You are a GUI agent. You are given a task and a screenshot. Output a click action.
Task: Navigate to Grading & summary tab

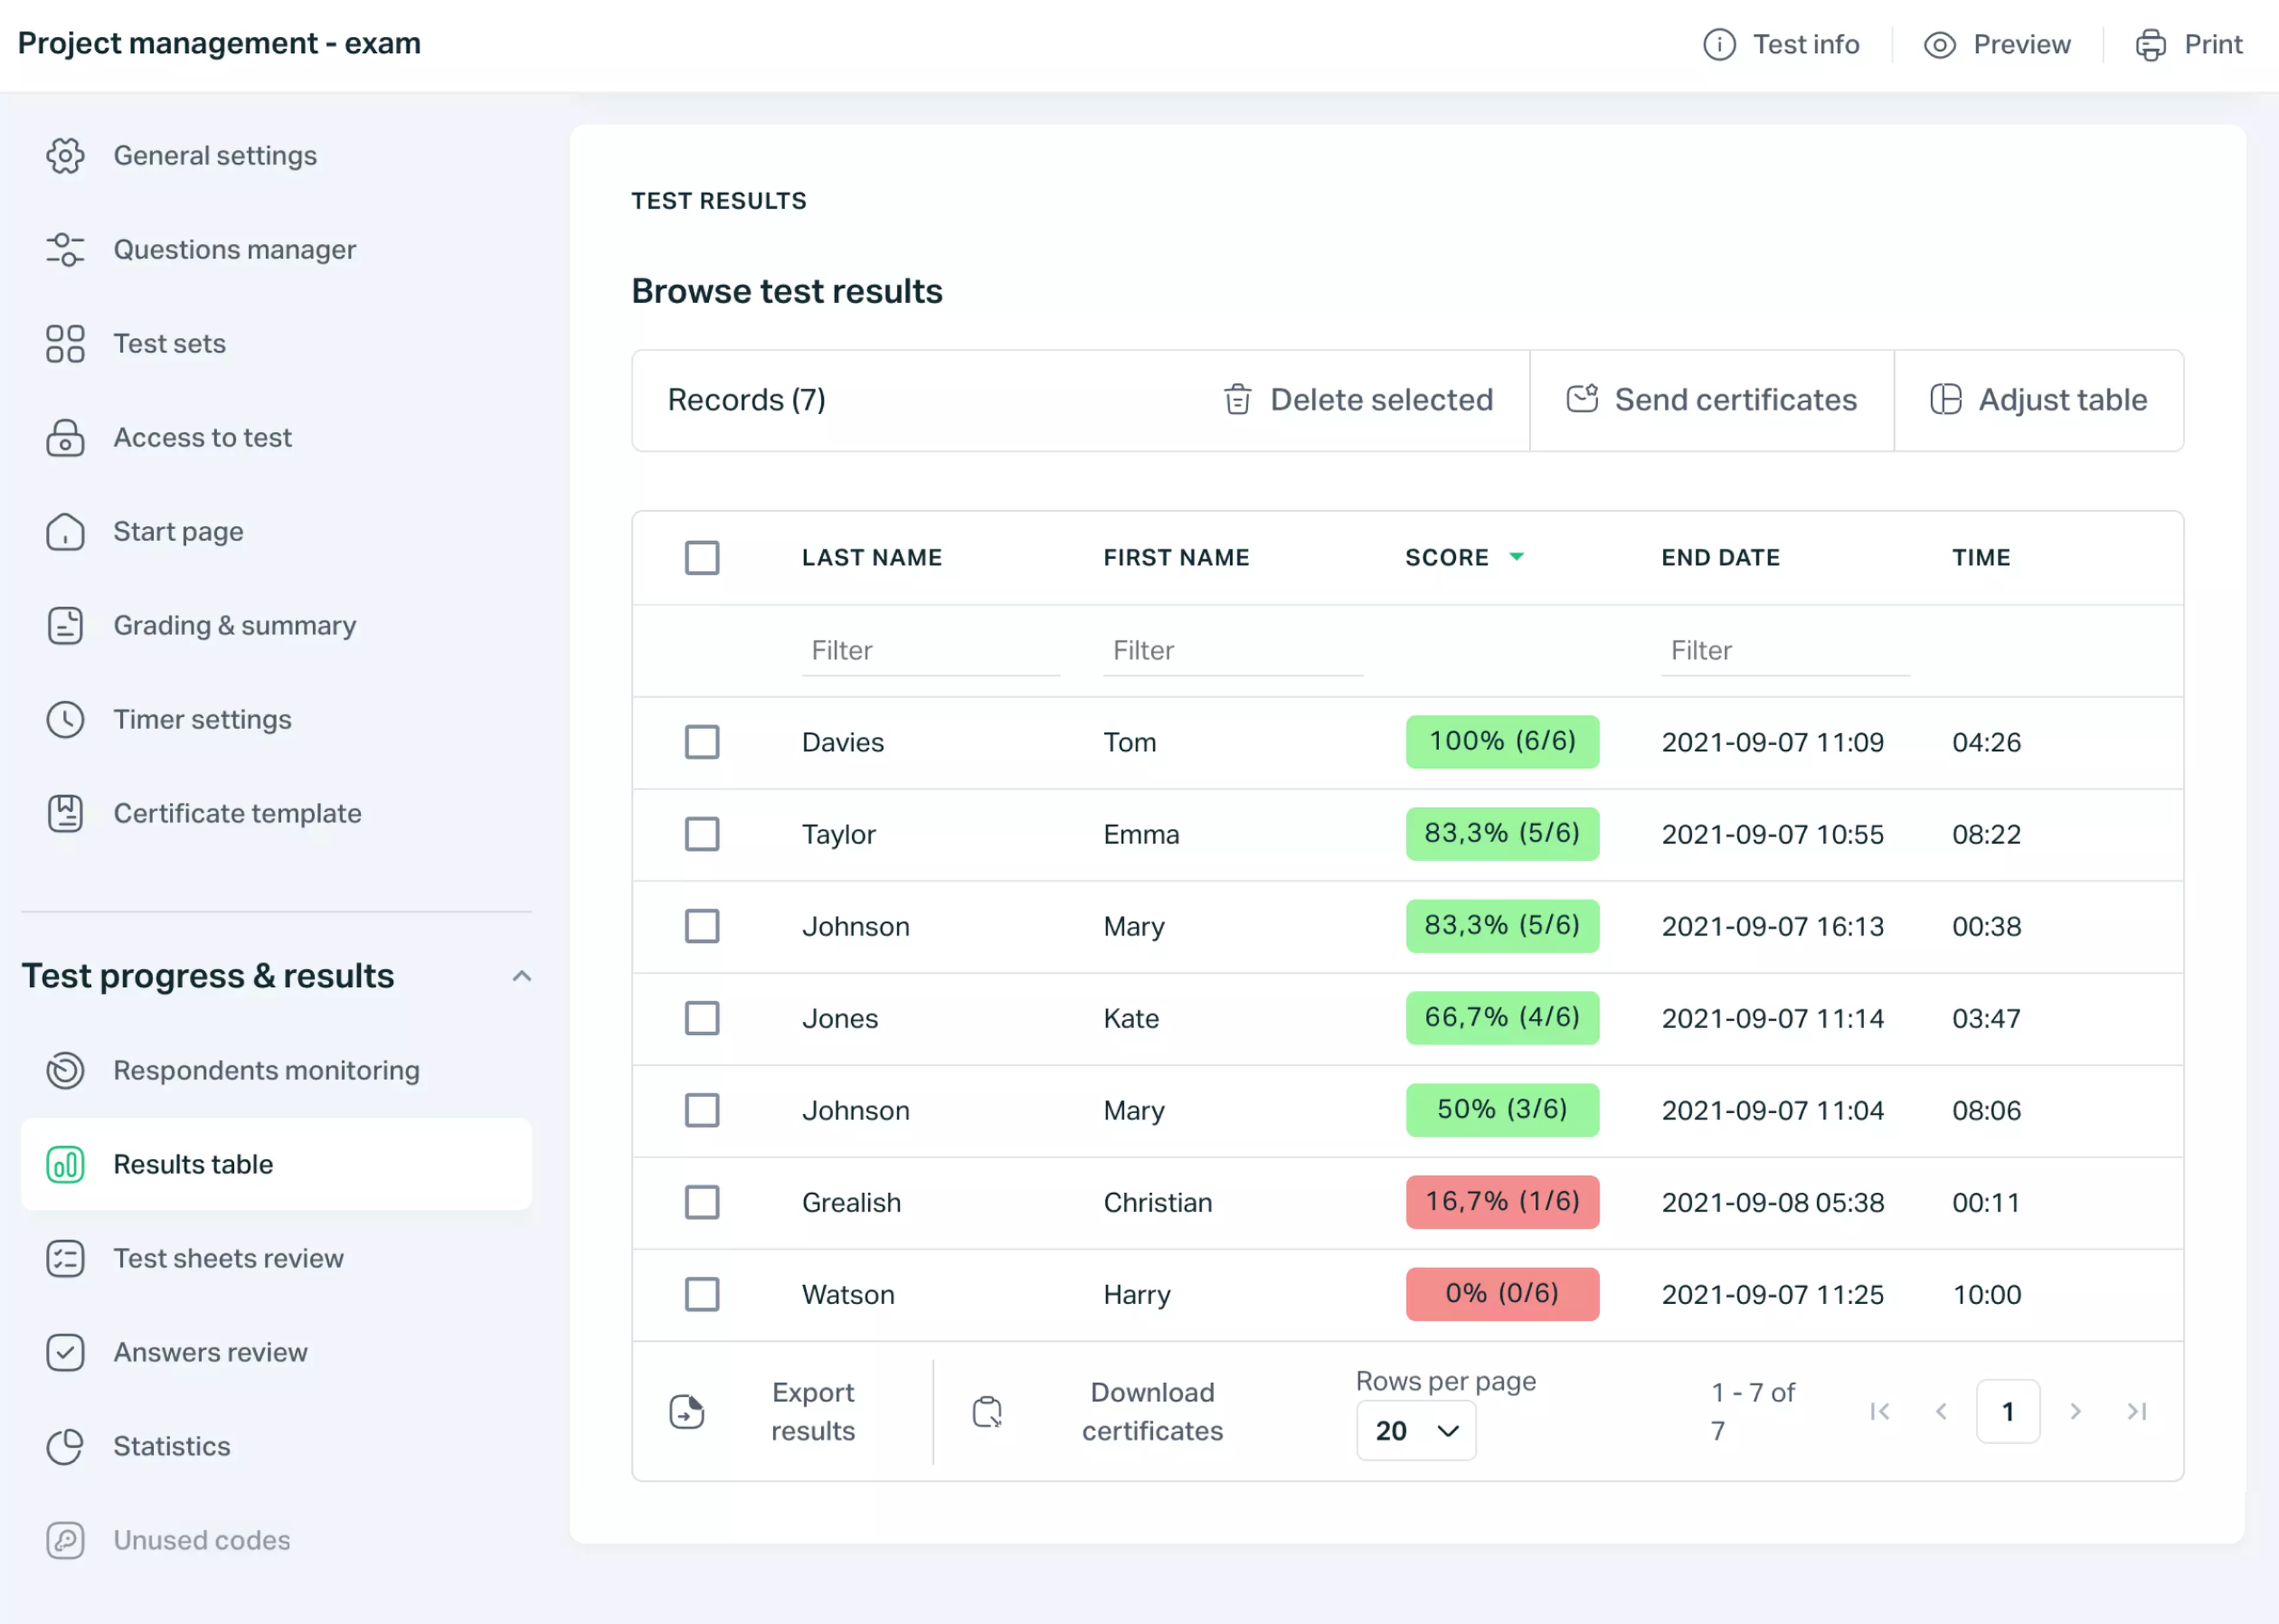pyautogui.click(x=234, y=624)
